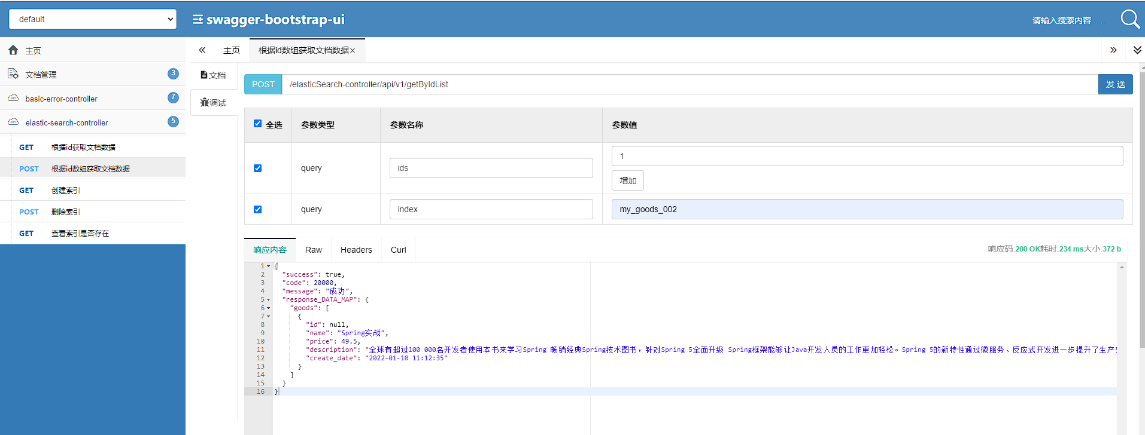
Task: Toggle the sidebar menu collapse icon
Action: tap(198, 20)
